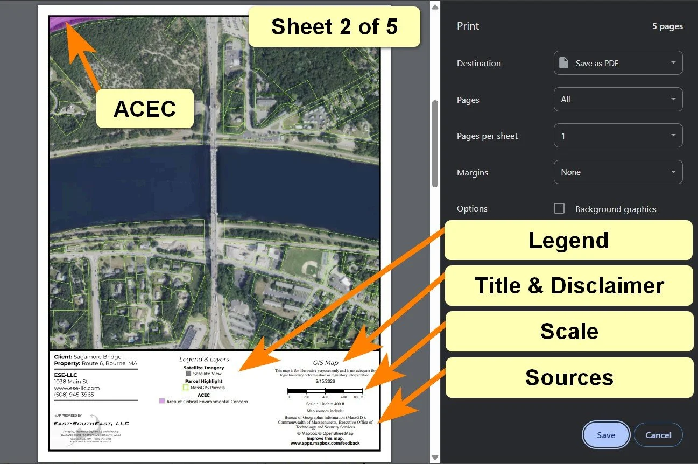Click the Save as PDF document icon
This screenshot has width=698, height=464.
click(x=563, y=62)
